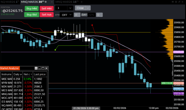Click the 25322.50 orange price marker
Viewport: 186px width, 110px height.
click(179, 83)
